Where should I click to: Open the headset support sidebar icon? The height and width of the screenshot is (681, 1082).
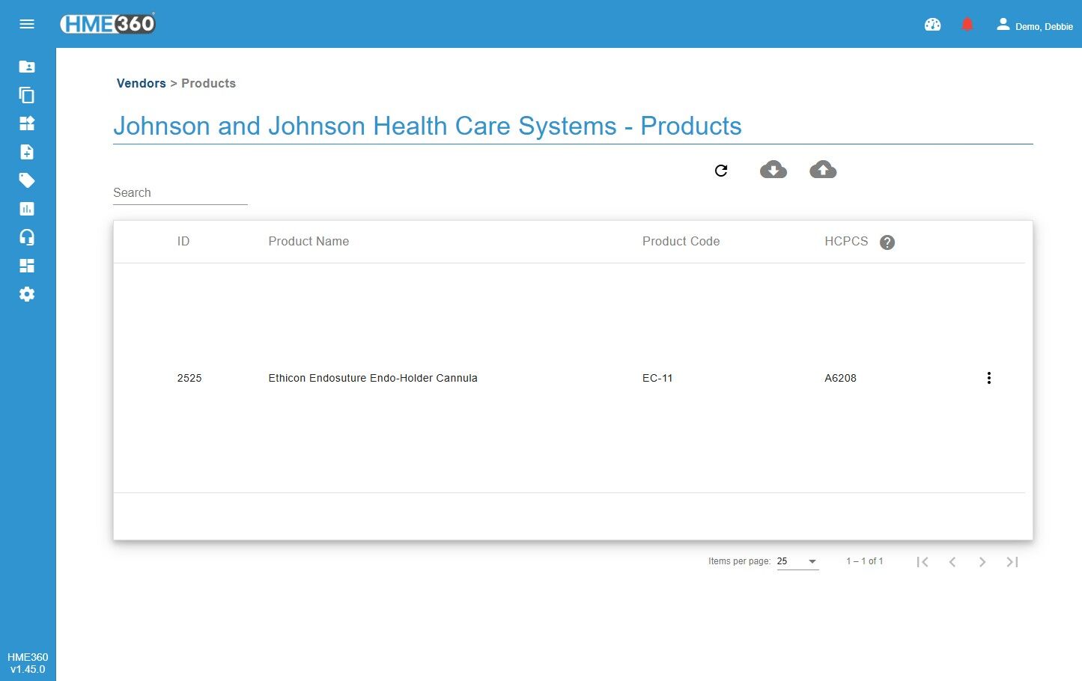coord(27,237)
